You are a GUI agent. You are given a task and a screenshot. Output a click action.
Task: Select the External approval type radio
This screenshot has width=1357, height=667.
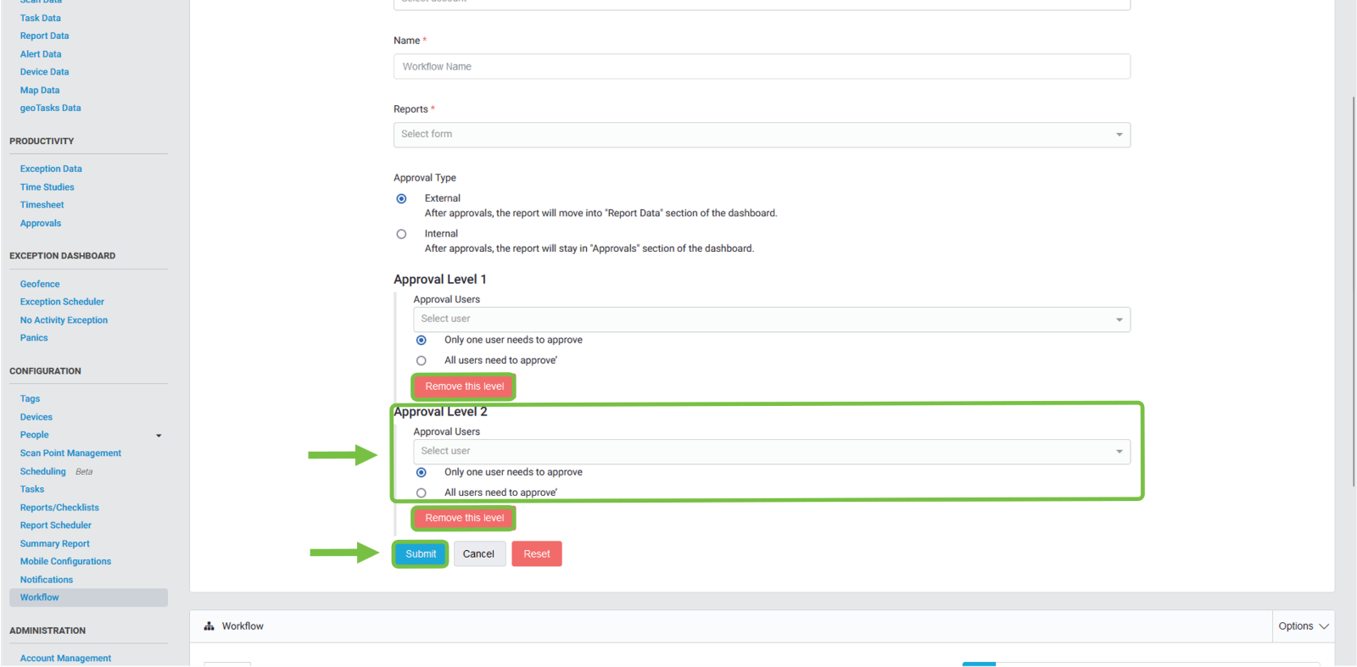coord(401,199)
